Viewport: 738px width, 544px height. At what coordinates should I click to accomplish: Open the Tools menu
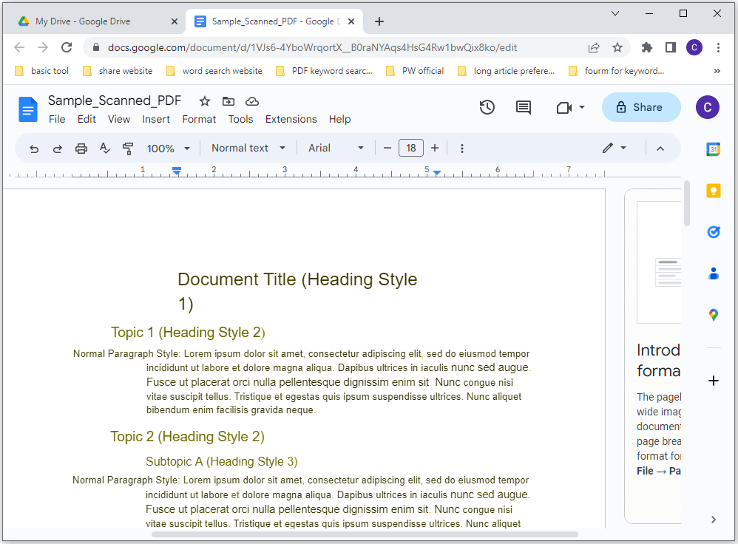[240, 120]
